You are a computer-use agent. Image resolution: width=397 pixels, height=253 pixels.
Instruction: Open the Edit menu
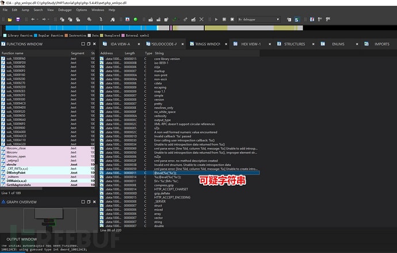click(x=15, y=10)
